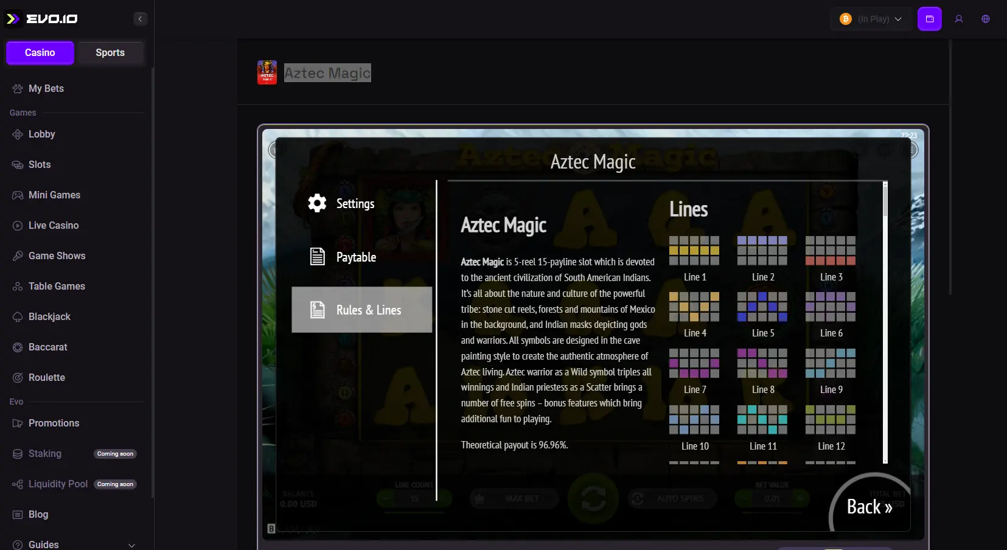
Task: Click the Lines heading text
Action: point(689,209)
